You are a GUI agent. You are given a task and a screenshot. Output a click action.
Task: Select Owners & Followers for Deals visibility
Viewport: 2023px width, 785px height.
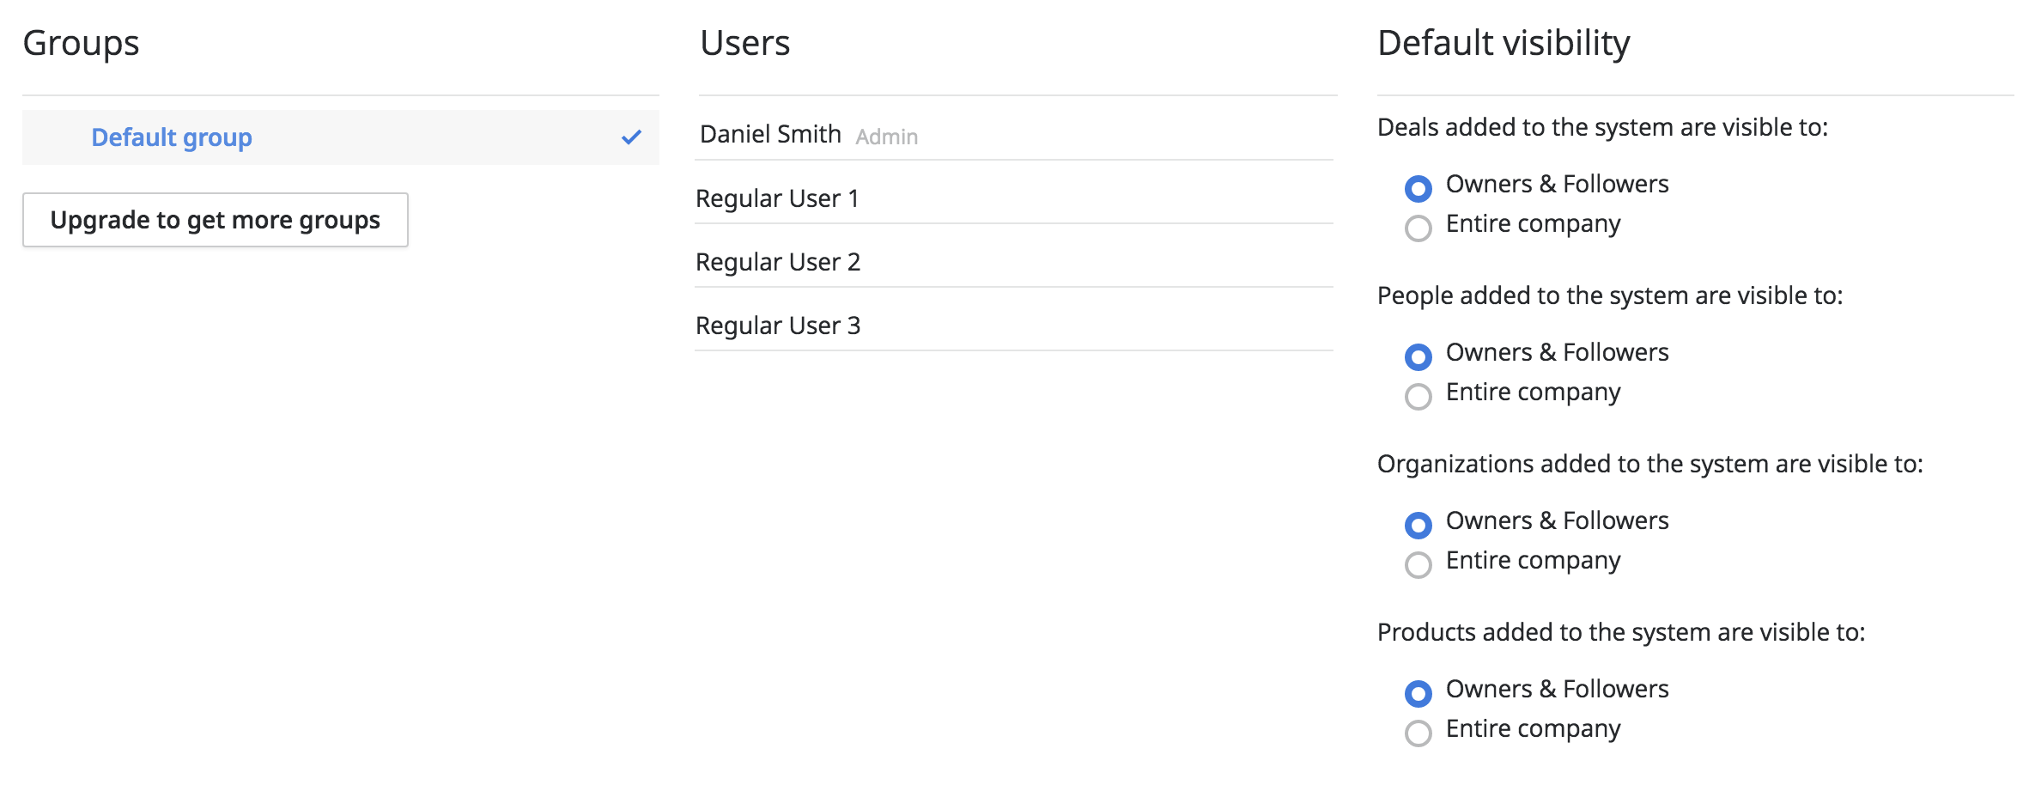[x=1419, y=188]
